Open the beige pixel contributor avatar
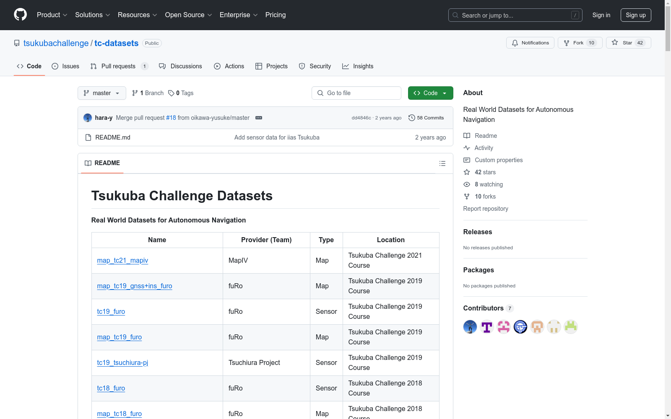The width and height of the screenshot is (671, 419). pos(554,327)
